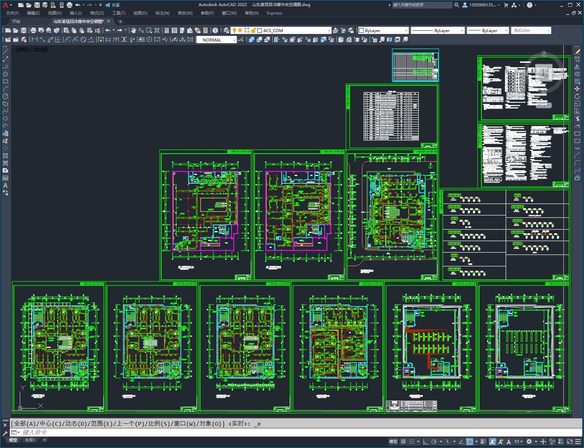Click the viewport label [-][俯视][二维线框]
Screen dimensions: 584x448
click(x=30, y=50)
